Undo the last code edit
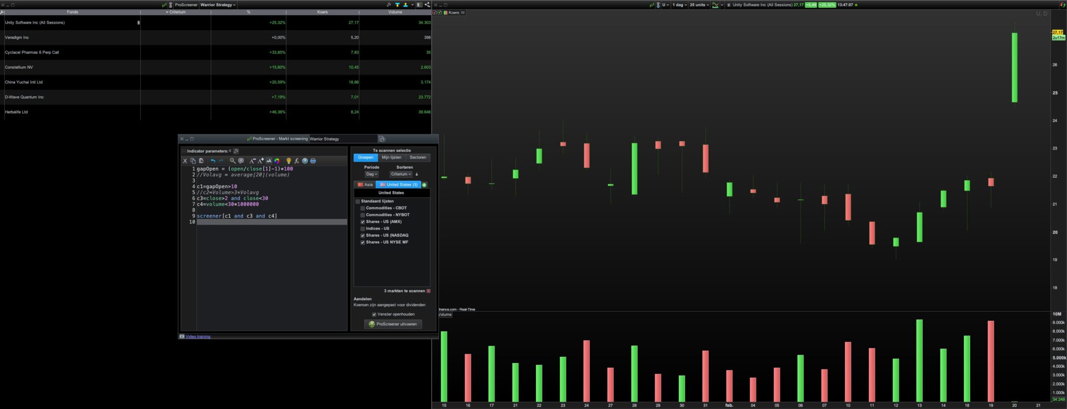 [213, 161]
